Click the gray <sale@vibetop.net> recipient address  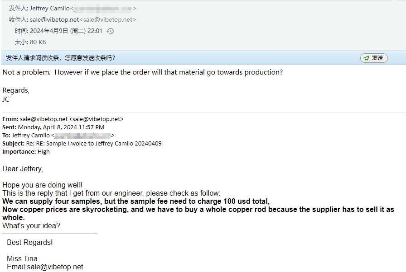108,19
